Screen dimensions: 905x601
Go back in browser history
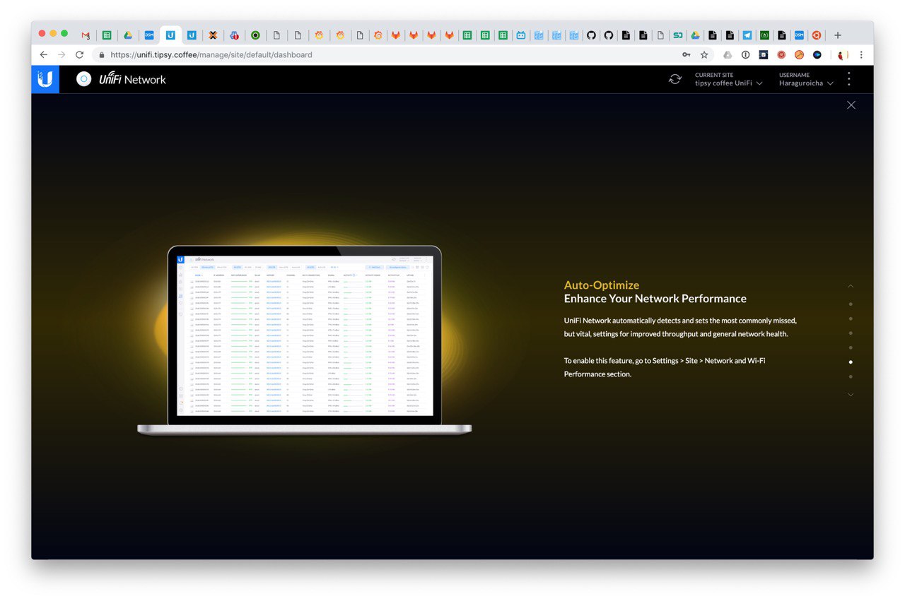tap(43, 54)
